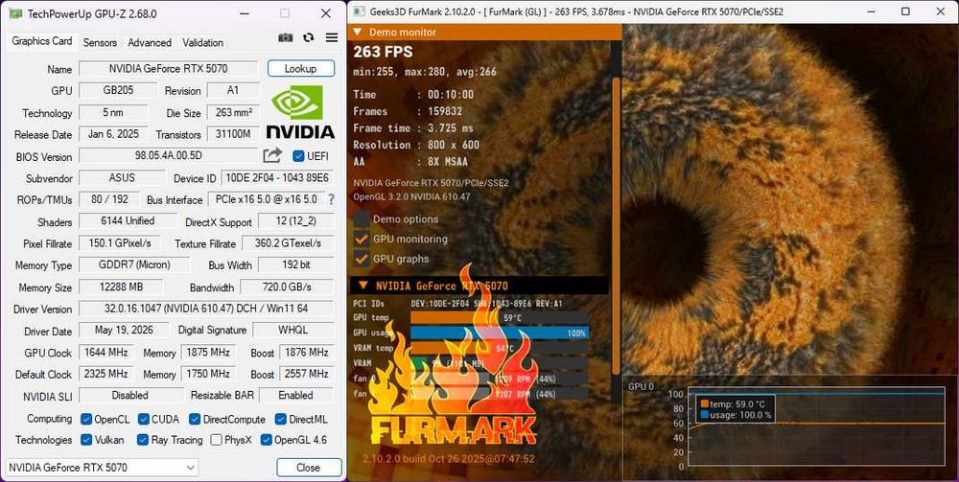Toggle the CUDA checkbox
959x482 pixels.
coord(143,419)
